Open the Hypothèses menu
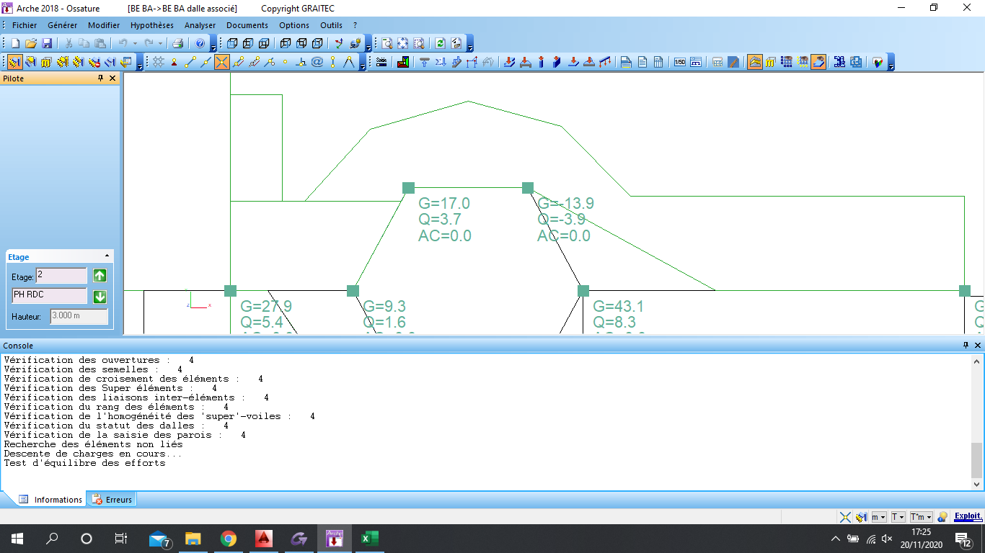 [152, 25]
